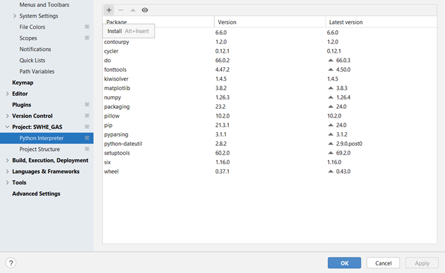Collapse the Project: SWHE_GAS node

[x=8, y=127]
